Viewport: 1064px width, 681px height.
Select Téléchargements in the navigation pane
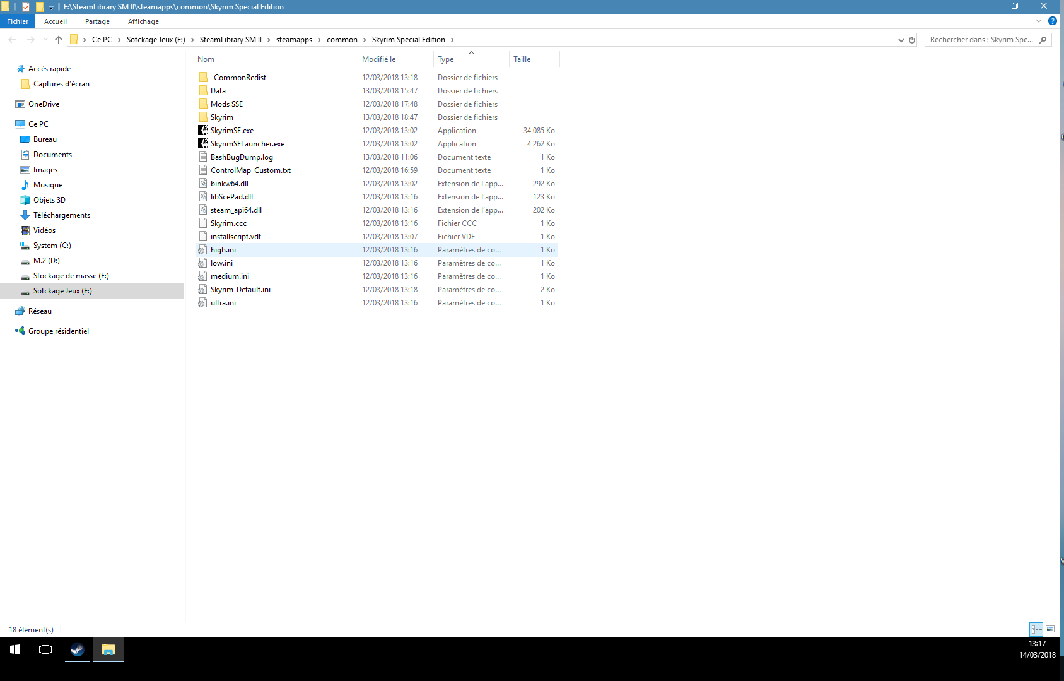[62, 215]
